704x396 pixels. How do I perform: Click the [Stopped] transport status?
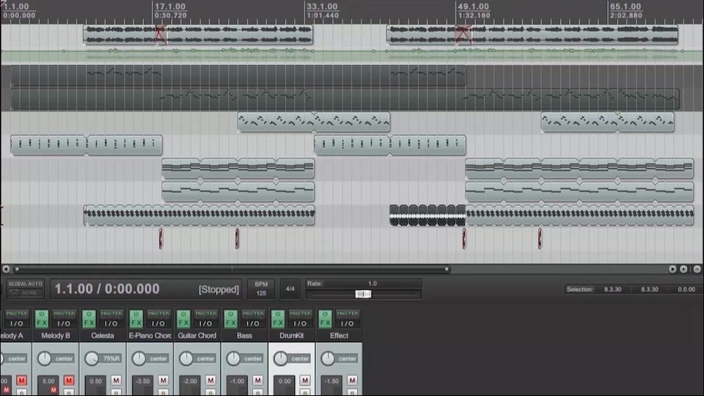pos(219,290)
